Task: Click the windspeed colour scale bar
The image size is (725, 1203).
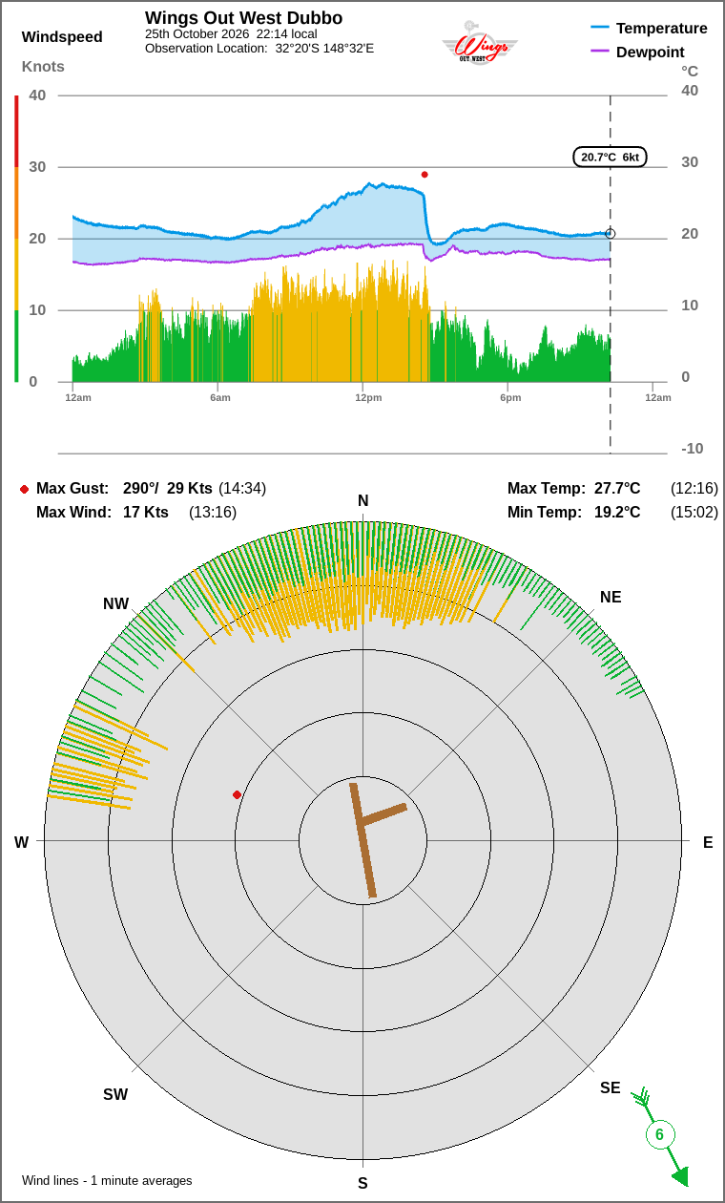Action: pos(16,239)
